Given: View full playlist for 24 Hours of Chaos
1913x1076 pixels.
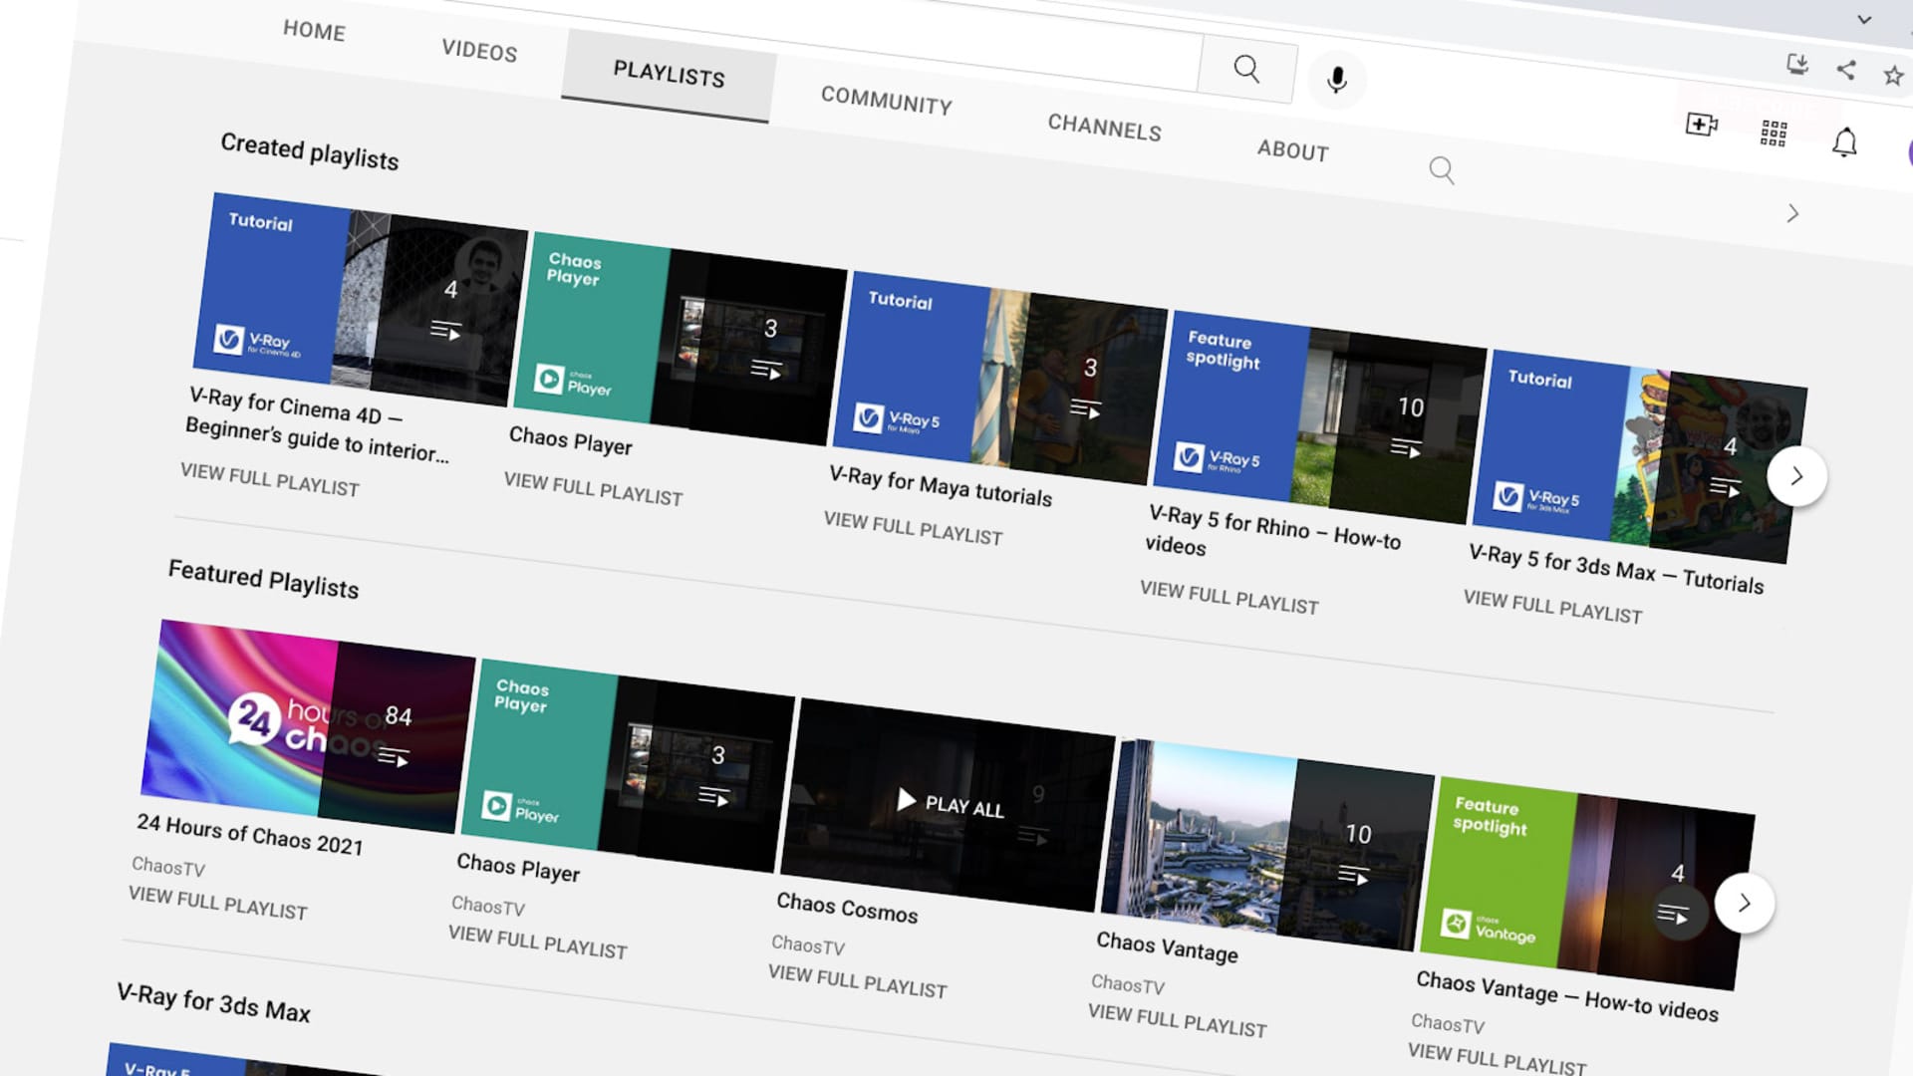Looking at the screenshot, I should (x=218, y=903).
